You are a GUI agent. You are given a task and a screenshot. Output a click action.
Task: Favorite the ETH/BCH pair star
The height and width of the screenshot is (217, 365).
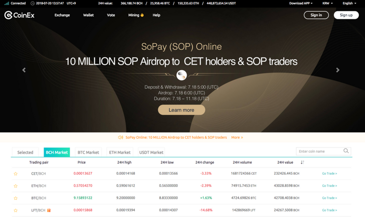tap(16, 186)
